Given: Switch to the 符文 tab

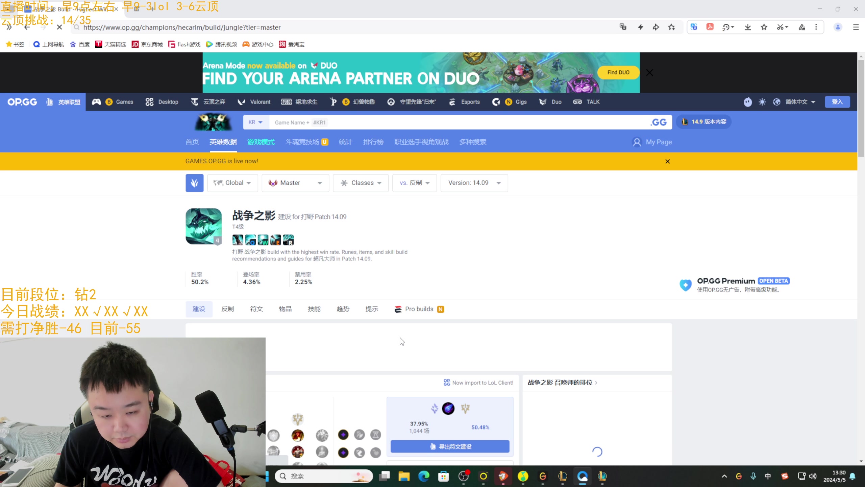Looking at the screenshot, I should (x=256, y=309).
